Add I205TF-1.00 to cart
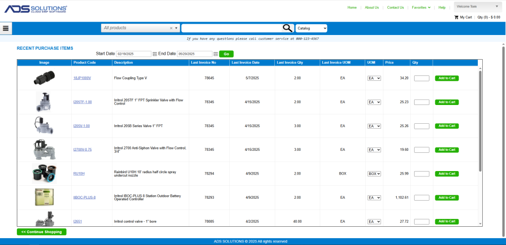The height and width of the screenshot is (245, 506). [447, 102]
